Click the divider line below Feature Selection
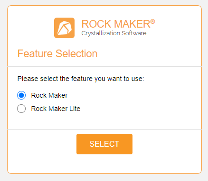 coord(104,66)
